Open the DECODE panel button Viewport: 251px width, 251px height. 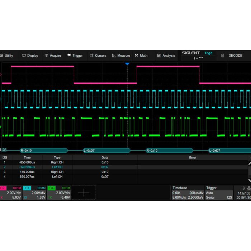(232, 56)
